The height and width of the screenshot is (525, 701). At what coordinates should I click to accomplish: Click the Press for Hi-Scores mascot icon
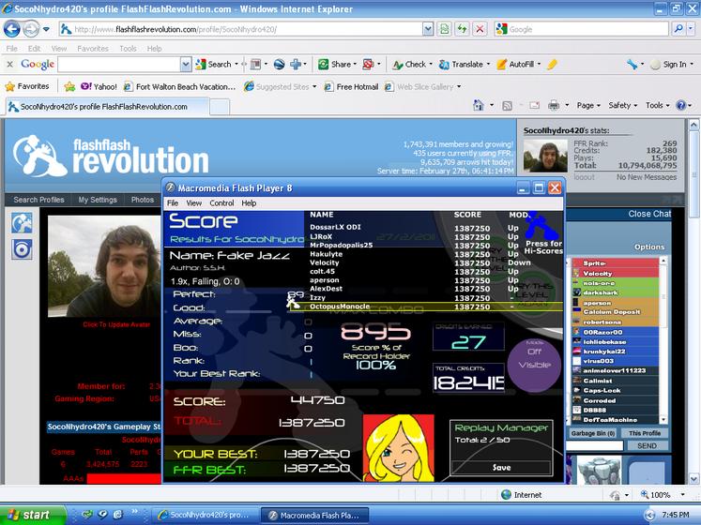(x=541, y=226)
